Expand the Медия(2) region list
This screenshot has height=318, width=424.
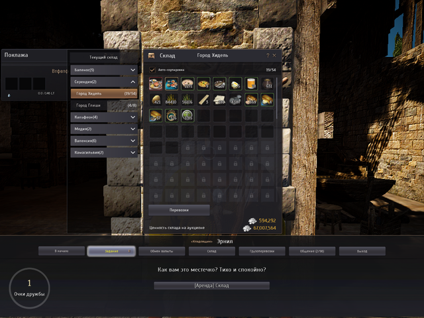(104, 129)
